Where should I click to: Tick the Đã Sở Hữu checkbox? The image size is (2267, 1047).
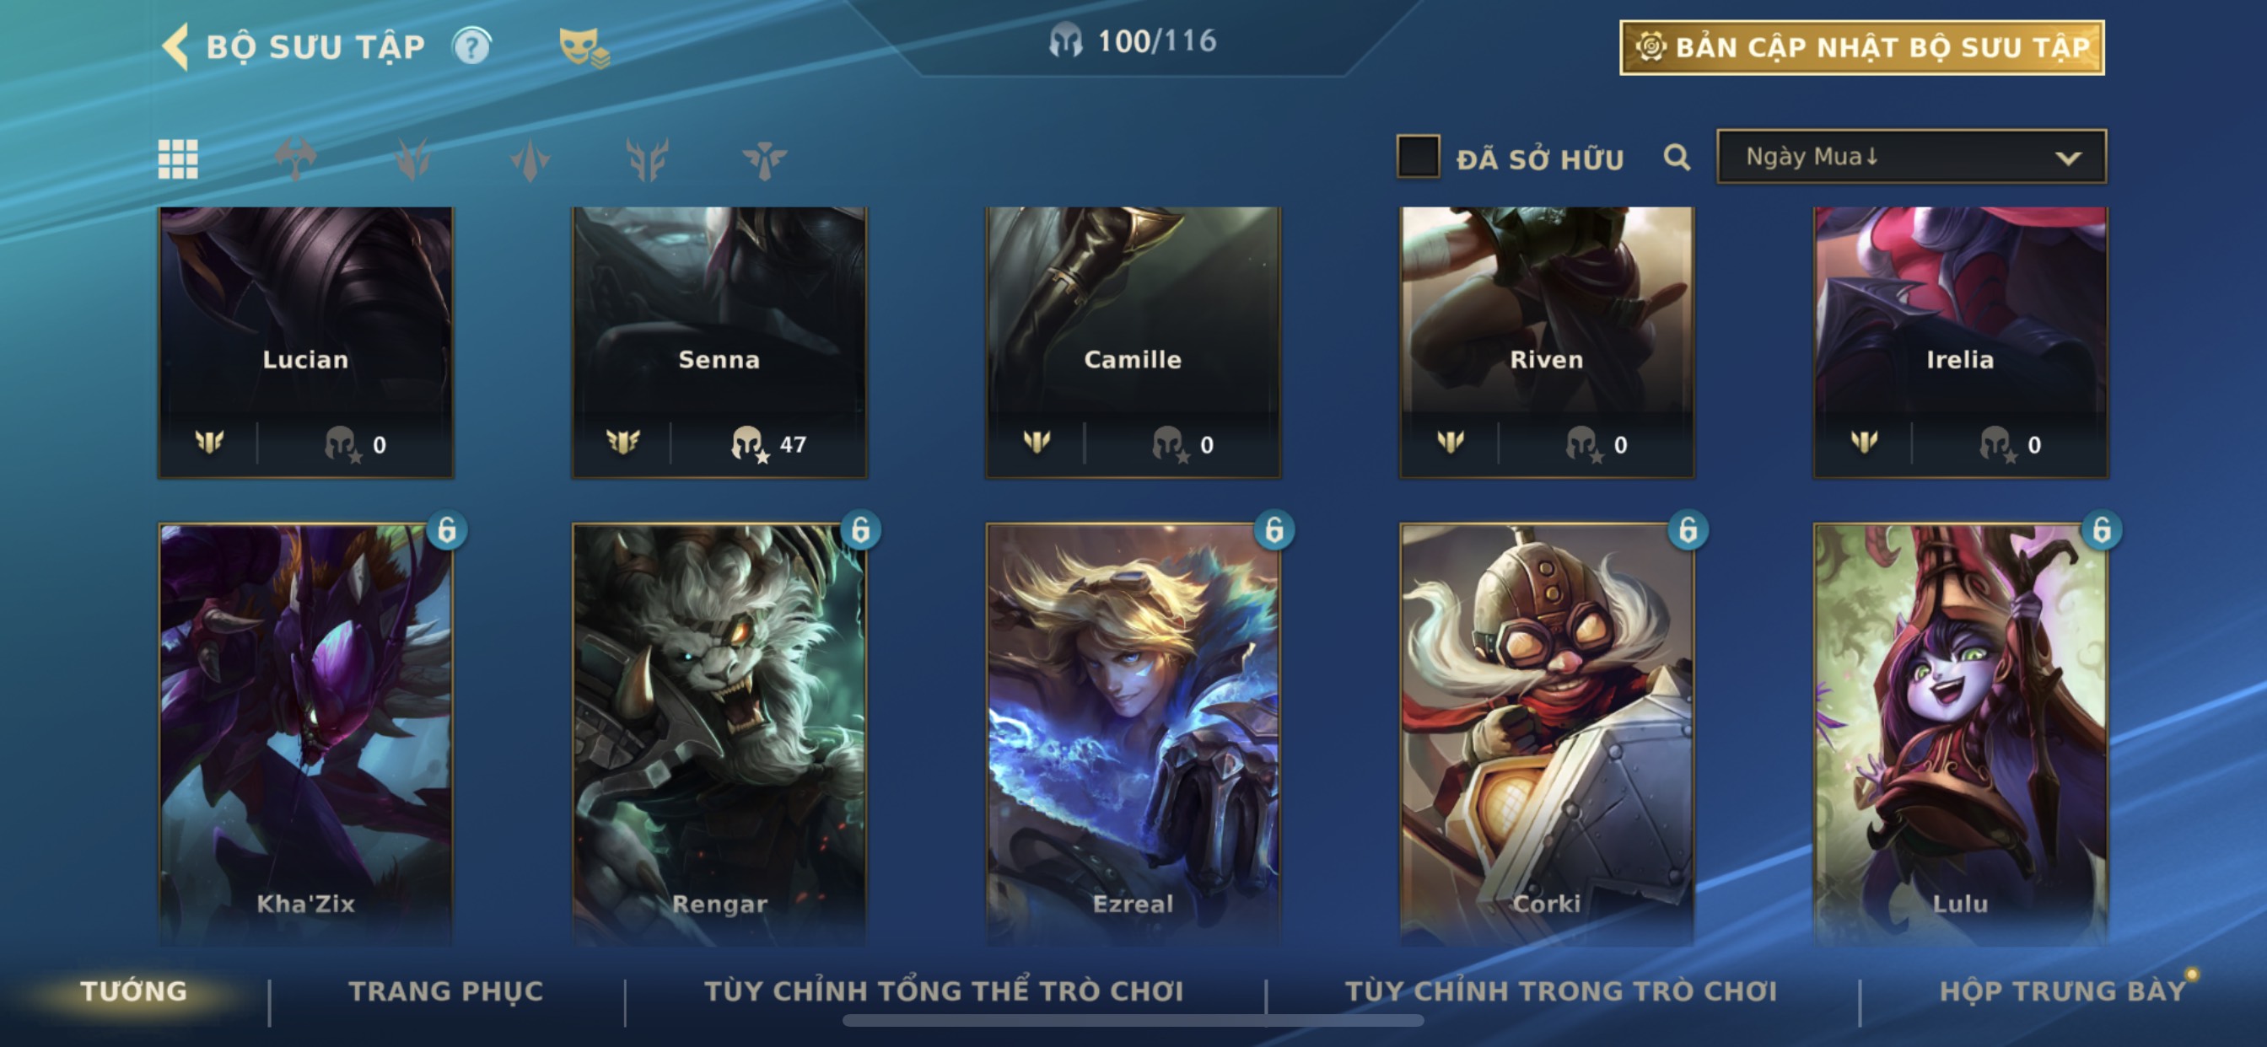coord(1418,157)
